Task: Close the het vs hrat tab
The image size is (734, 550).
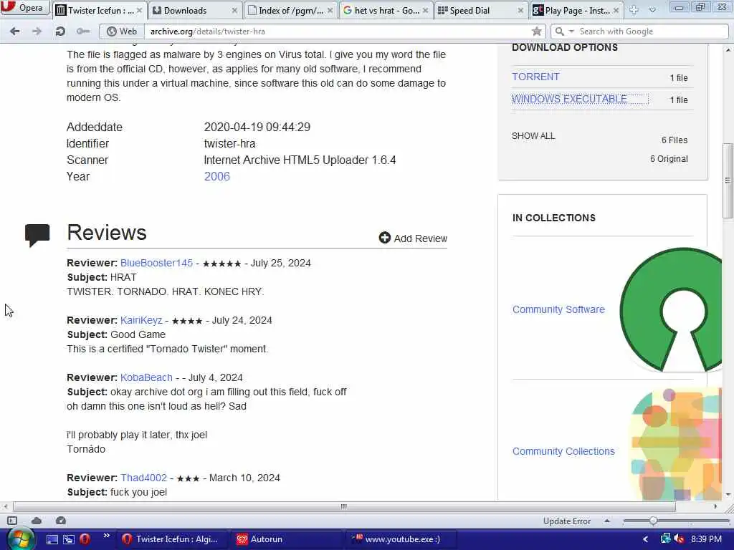Action: click(x=425, y=10)
